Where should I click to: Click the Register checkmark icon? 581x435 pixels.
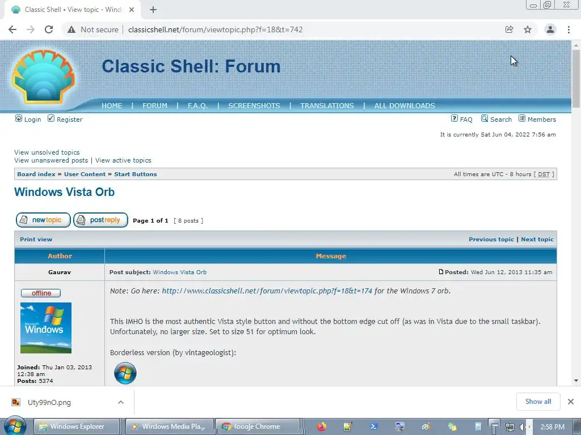pos(51,118)
